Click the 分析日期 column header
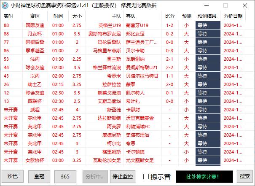255x186 pixels. tap(233, 16)
